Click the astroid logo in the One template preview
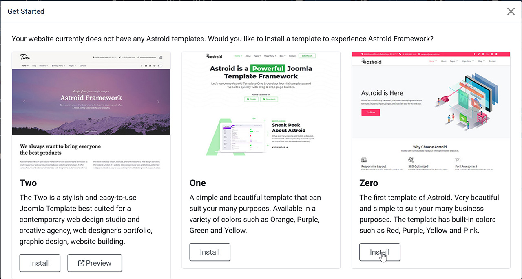Viewport: 522px width, 279px height. point(213,56)
